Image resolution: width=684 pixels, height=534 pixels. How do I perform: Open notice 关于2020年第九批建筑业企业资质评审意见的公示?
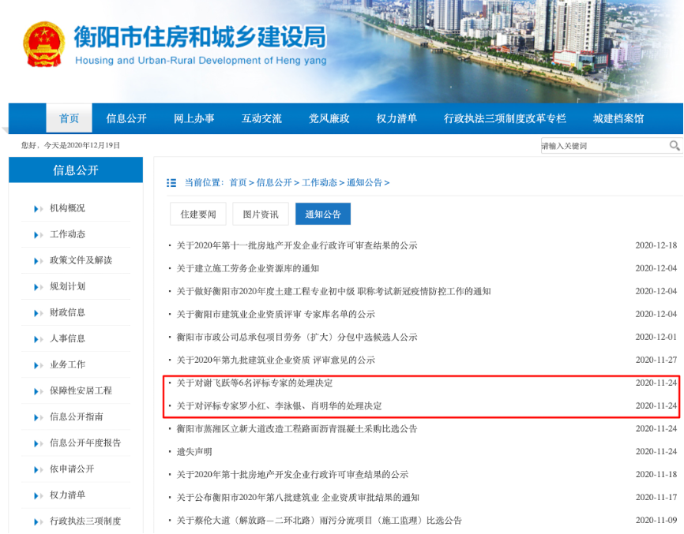[x=275, y=360]
